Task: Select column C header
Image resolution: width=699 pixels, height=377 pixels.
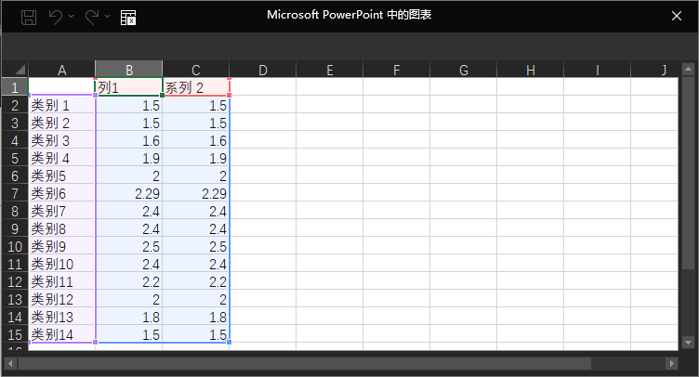Action: pos(196,70)
